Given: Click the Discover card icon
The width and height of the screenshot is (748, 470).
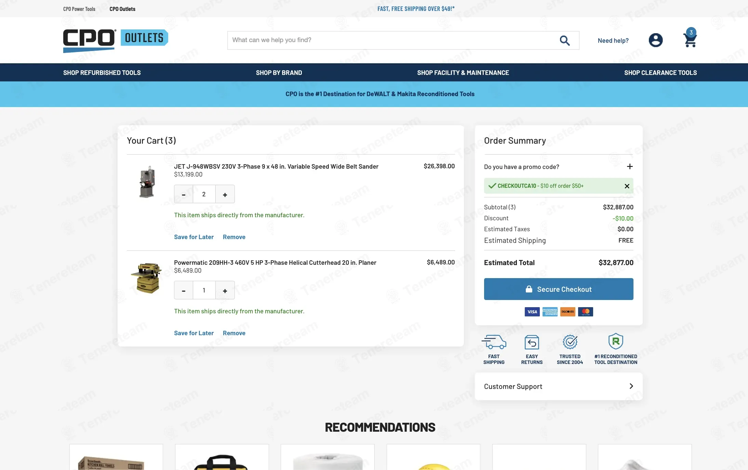Looking at the screenshot, I should pos(567,312).
